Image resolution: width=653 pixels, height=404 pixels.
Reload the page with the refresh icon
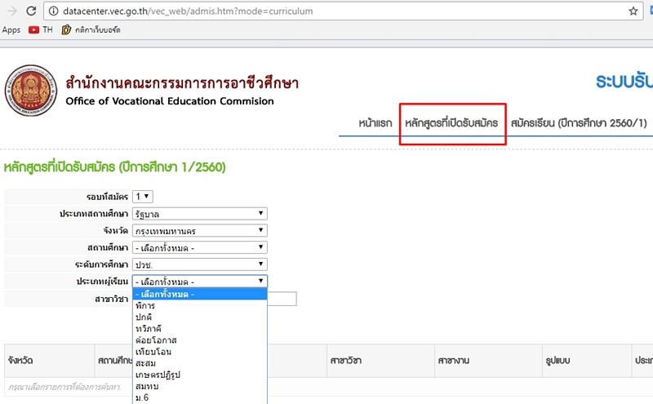coord(30,11)
